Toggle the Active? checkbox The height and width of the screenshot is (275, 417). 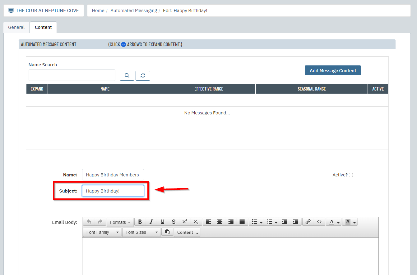click(x=351, y=175)
